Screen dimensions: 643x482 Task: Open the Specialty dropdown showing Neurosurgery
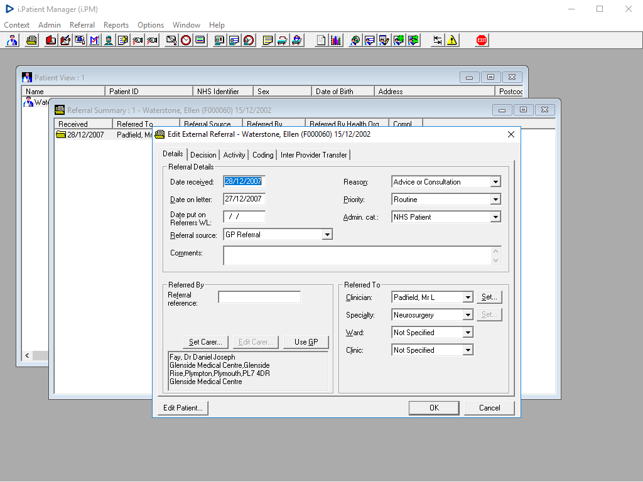pyautogui.click(x=467, y=315)
